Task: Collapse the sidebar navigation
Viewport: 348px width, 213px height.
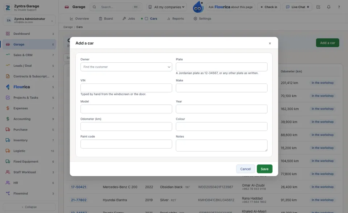Action: point(29,207)
